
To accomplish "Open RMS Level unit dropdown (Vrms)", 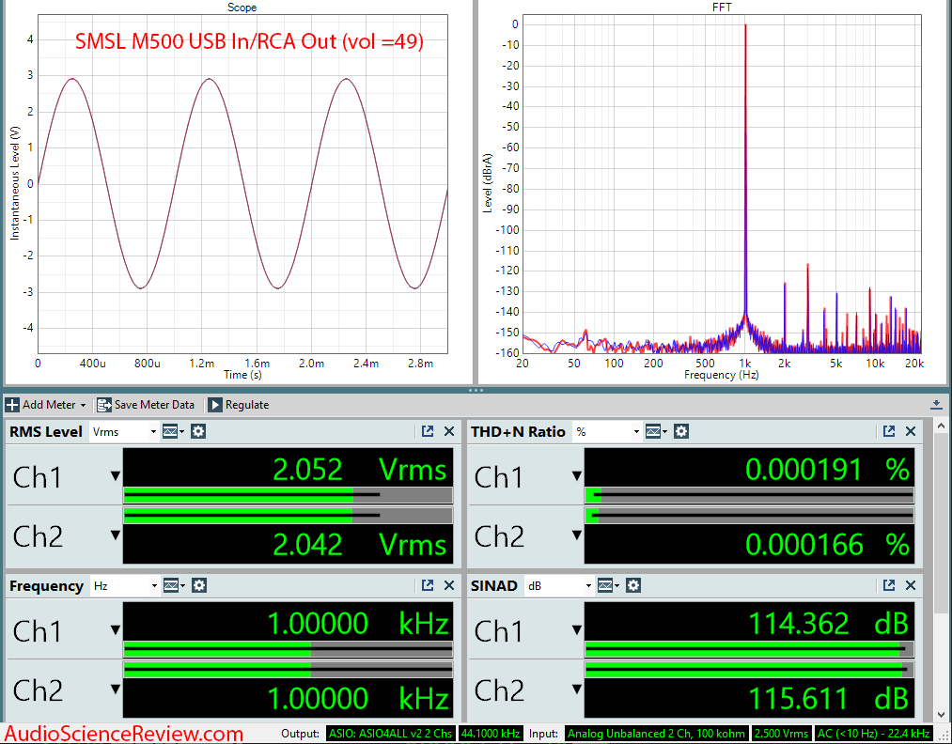I will click(x=124, y=431).
